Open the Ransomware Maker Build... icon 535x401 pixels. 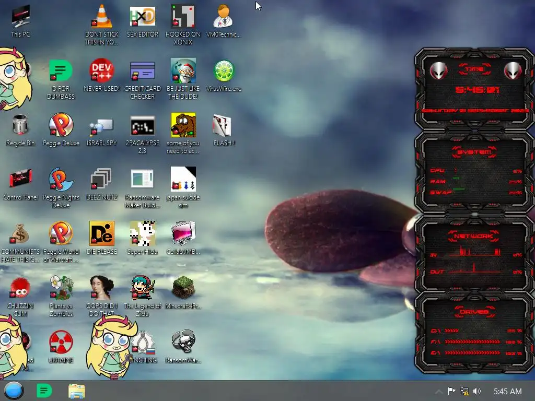click(x=142, y=188)
